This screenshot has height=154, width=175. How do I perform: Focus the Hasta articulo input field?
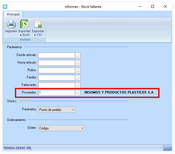[x=57, y=63]
